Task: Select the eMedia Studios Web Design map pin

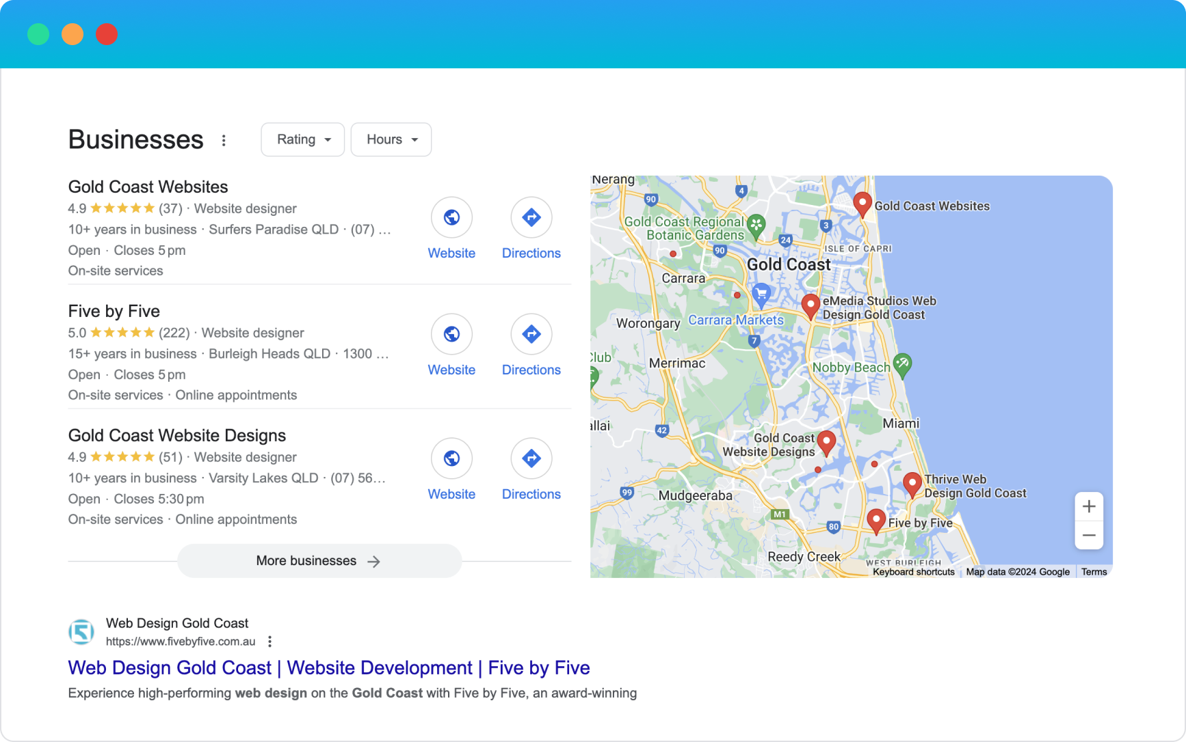Action: coord(811,307)
